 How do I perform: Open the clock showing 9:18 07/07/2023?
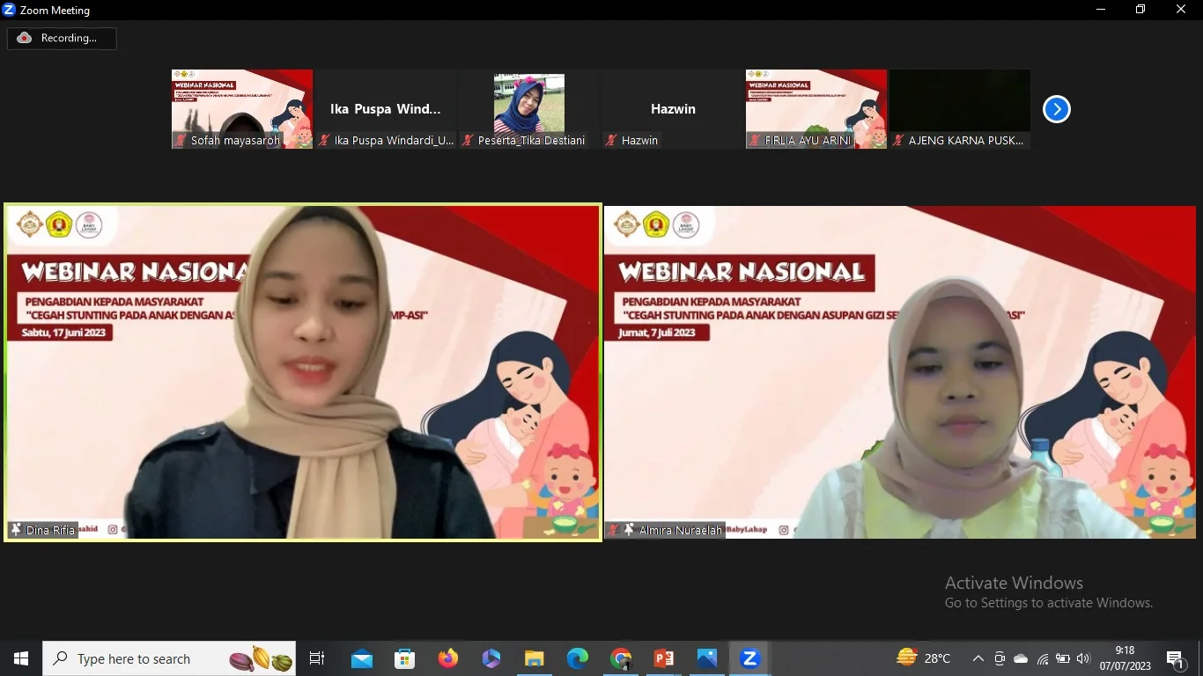click(x=1126, y=658)
